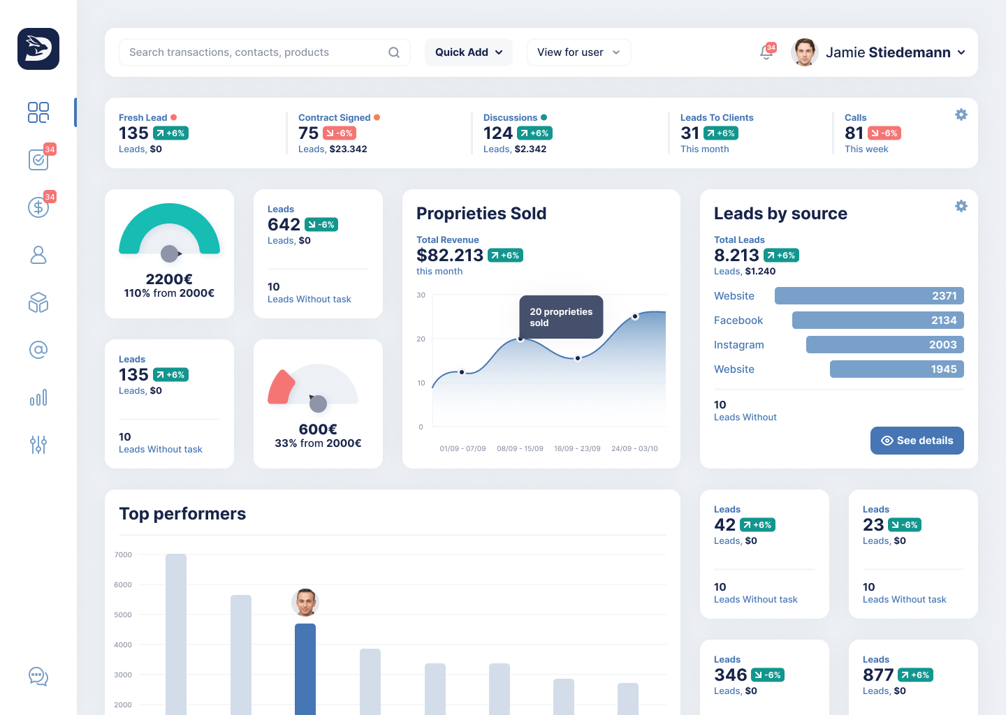This screenshot has width=1006, height=715.
Task: Open the sliders settings icon in sidebar
Action: tap(38, 445)
